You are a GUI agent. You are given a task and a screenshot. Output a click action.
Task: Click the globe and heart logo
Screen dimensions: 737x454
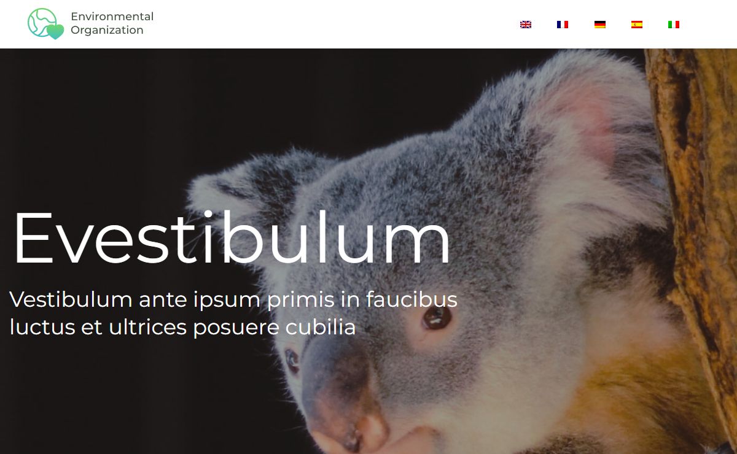click(x=45, y=24)
